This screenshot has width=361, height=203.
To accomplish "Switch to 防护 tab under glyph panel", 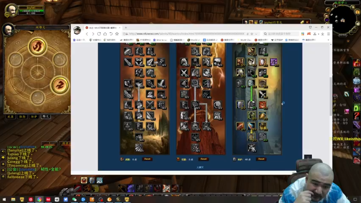I will point(34,117).
